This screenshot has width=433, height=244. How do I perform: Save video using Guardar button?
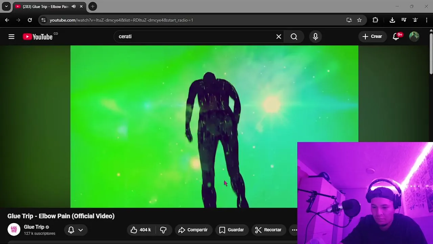point(232,230)
